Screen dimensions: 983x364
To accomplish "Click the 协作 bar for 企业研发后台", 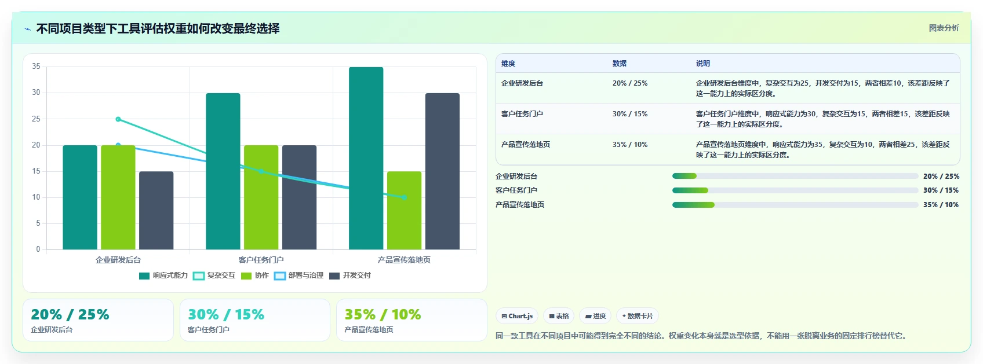I will (118, 197).
